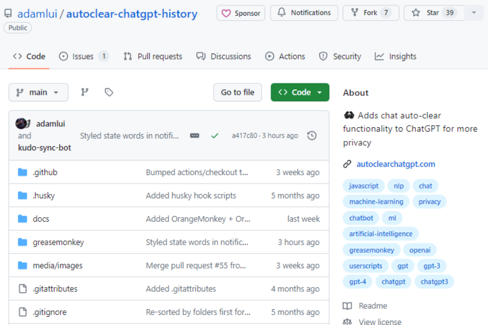Click the repository book icon near title
Screen dimensions: 488x325
click(8, 12)
